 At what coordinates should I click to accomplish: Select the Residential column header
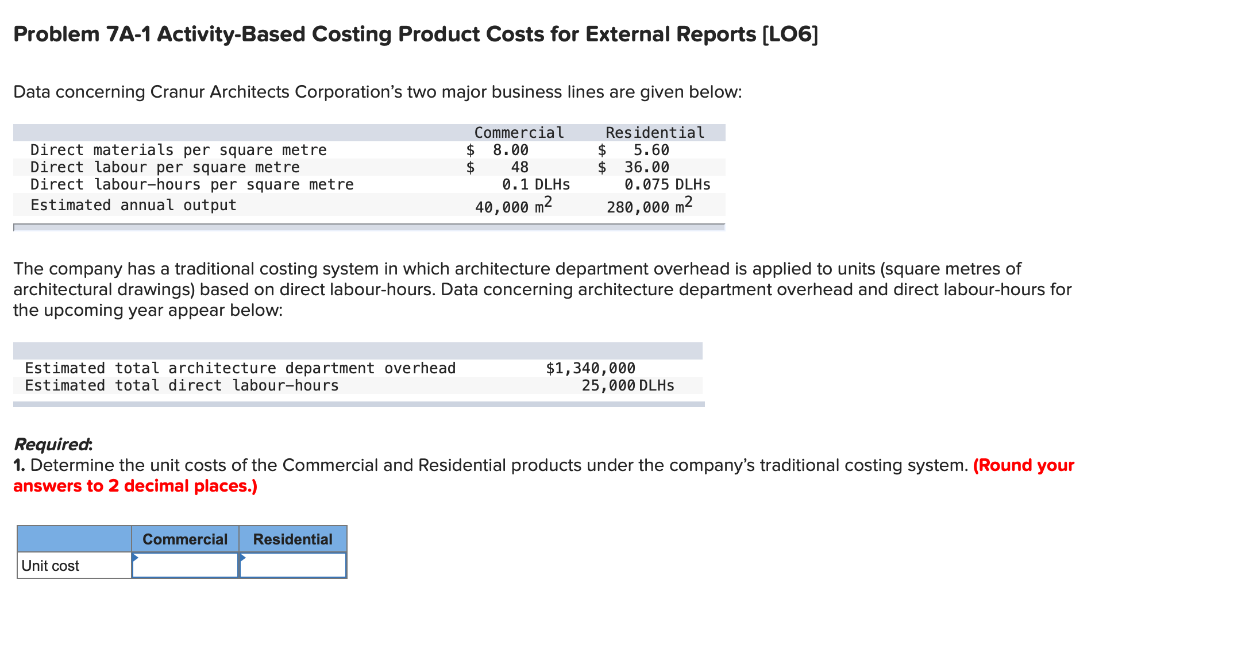click(x=293, y=539)
